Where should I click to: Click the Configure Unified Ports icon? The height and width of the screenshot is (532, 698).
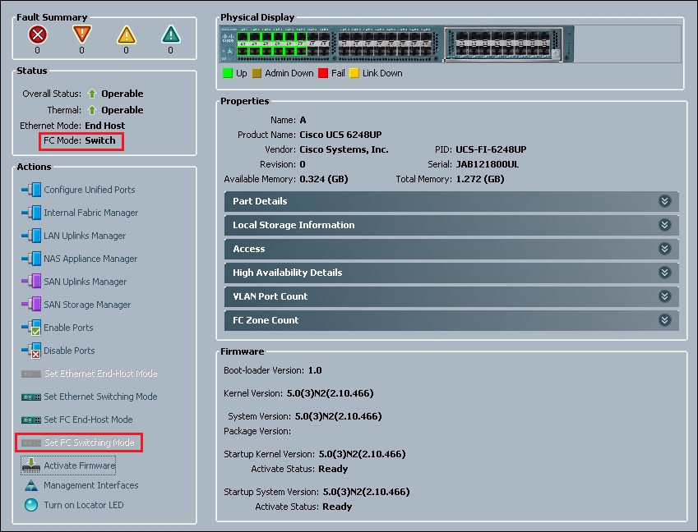coord(31,190)
